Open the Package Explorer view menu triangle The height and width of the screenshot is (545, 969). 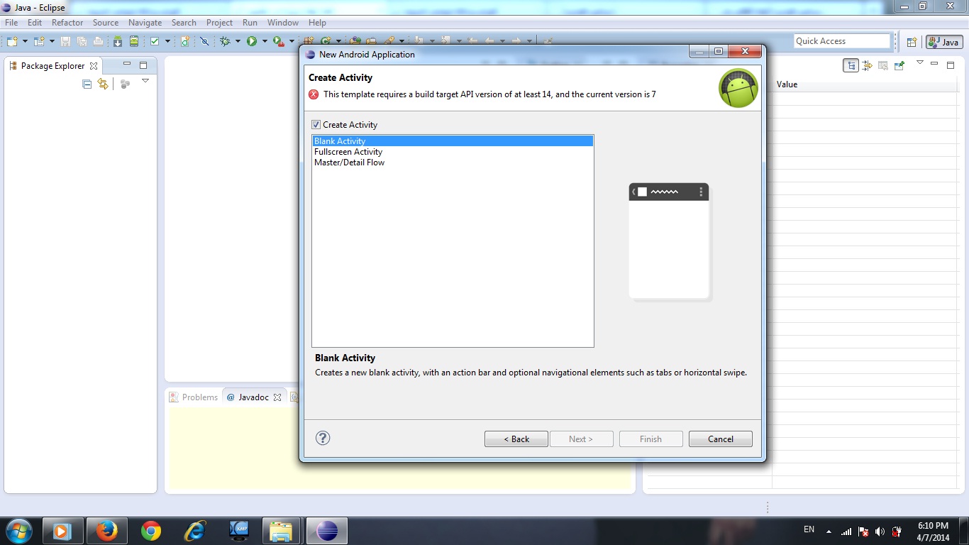click(x=145, y=81)
